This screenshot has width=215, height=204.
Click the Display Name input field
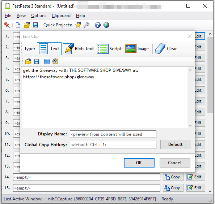click(x=113, y=134)
